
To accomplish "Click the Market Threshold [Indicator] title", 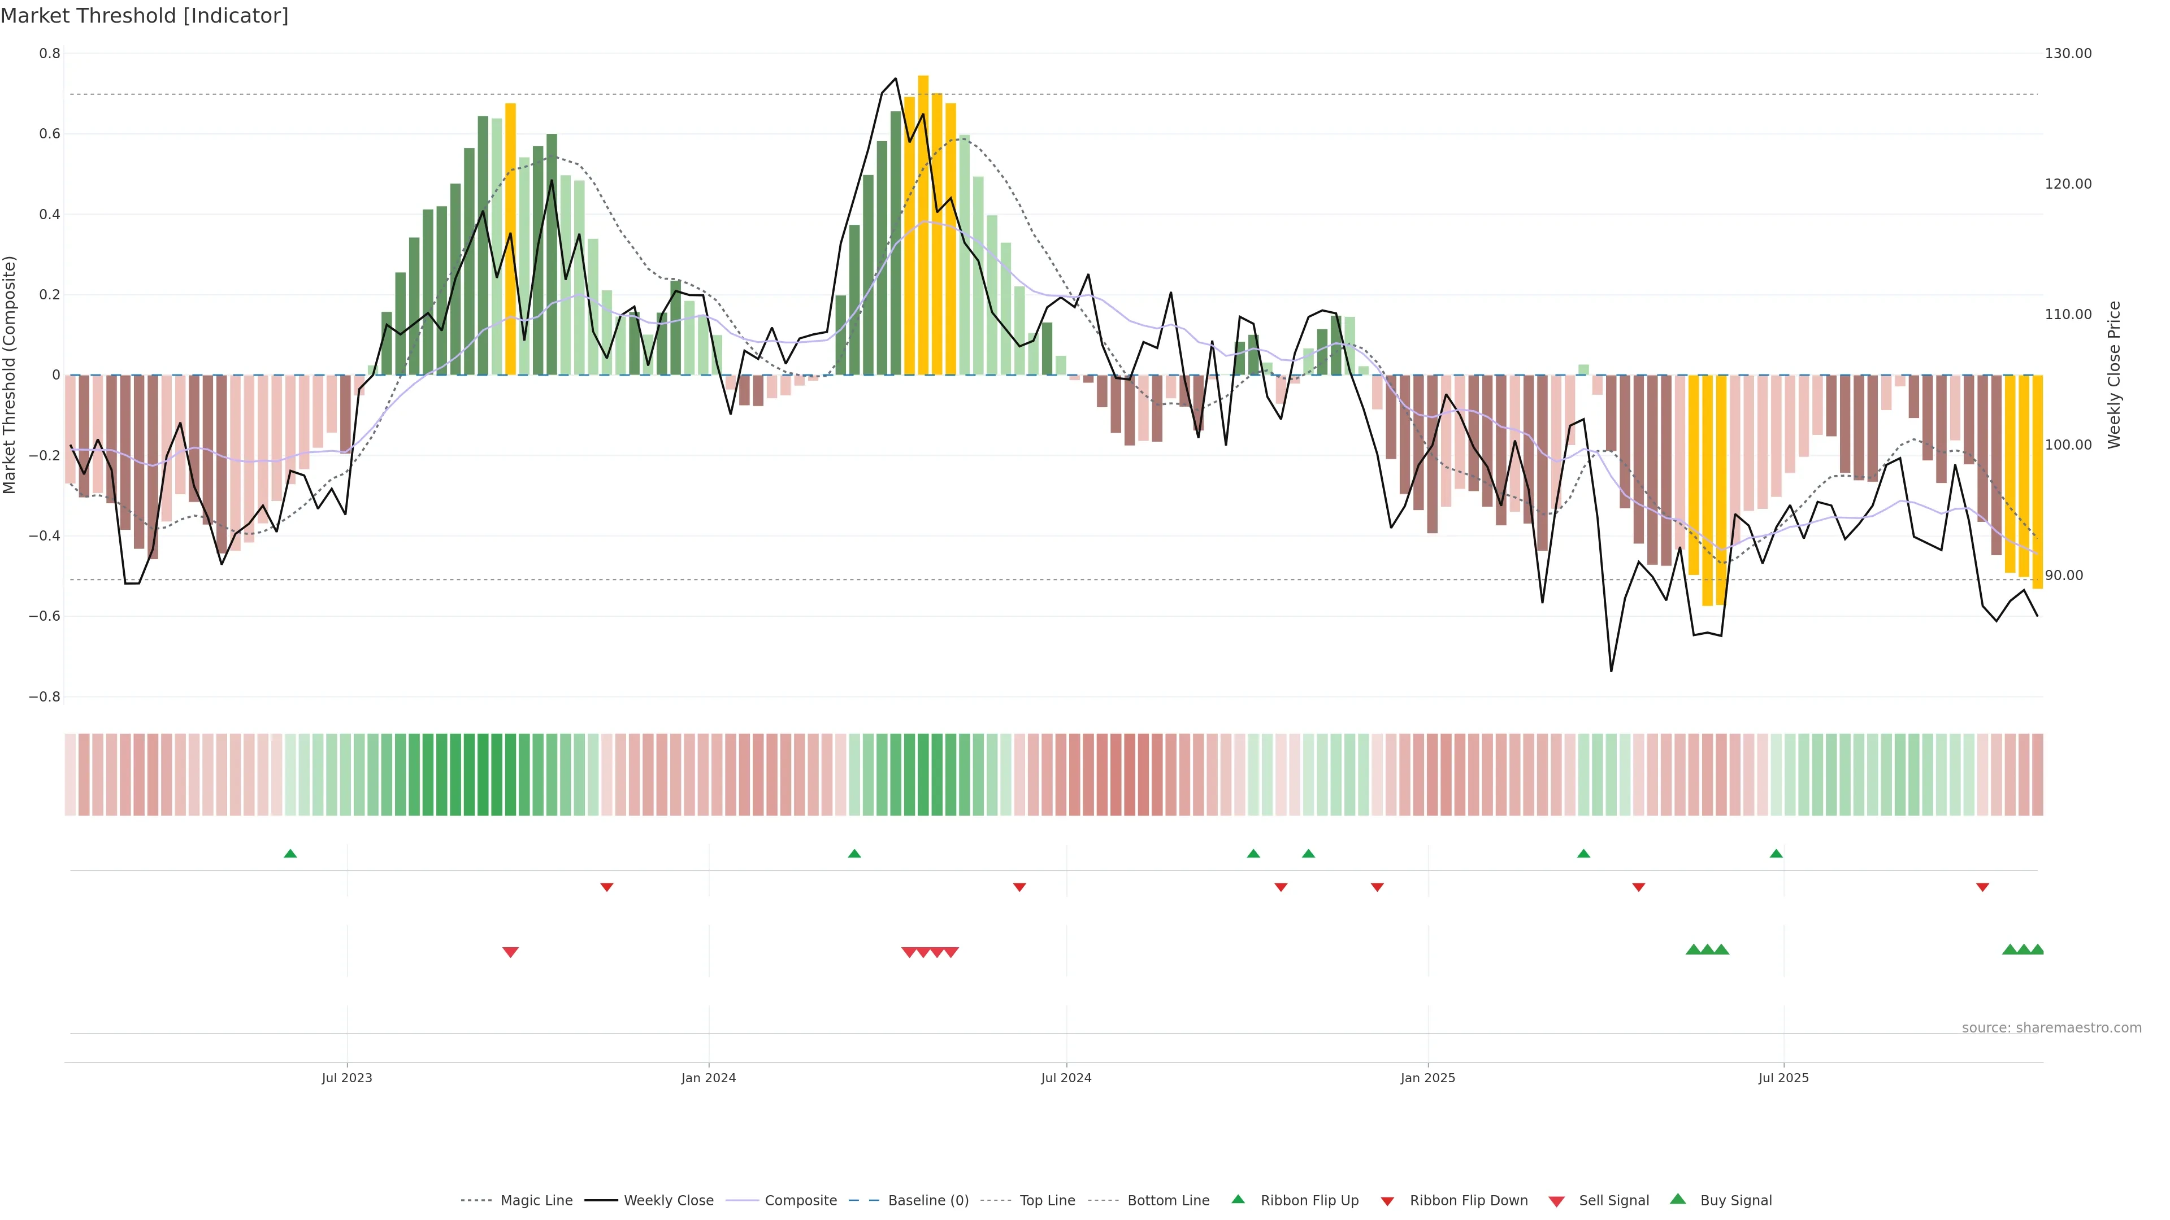I will click(144, 16).
